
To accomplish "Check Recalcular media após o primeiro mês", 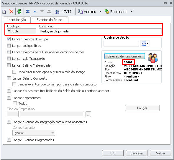I will [14, 72].
